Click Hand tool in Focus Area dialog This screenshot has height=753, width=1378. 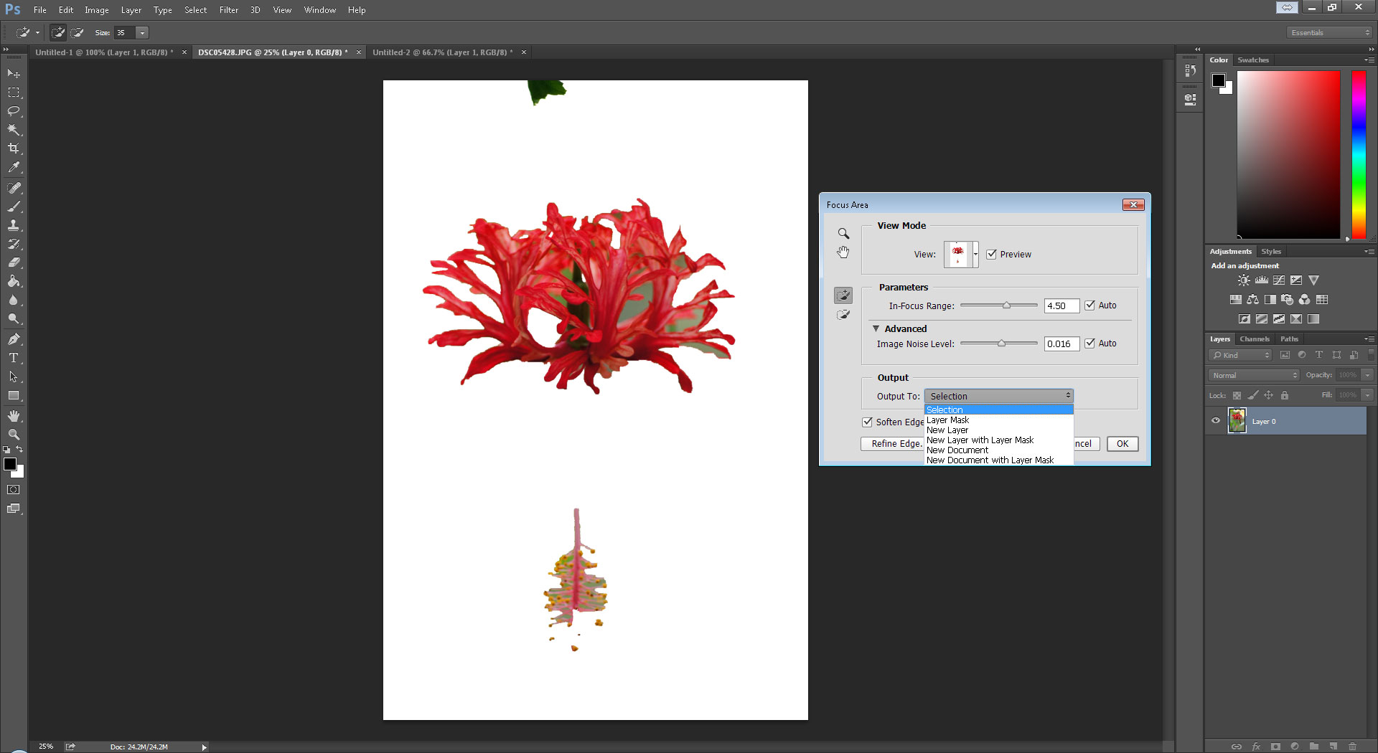[x=843, y=252]
